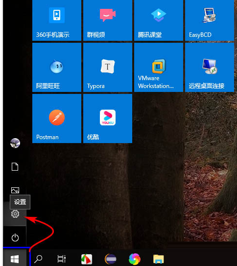The image size is (237, 266).
Task: Open Pictures from the Start sidebar
Action: 15,190
